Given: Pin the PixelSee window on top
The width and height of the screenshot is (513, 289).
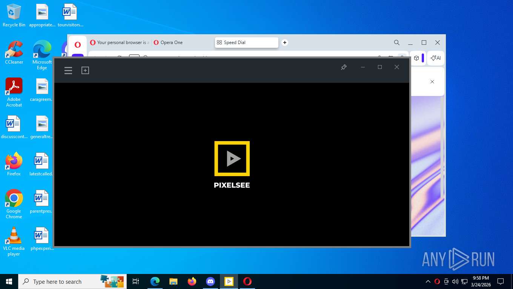Looking at the screenshot, I should tap(344, 67).
